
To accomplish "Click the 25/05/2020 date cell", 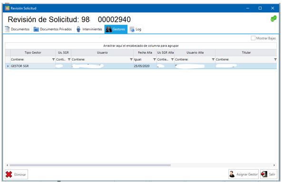I will click(x=145, y=66).
